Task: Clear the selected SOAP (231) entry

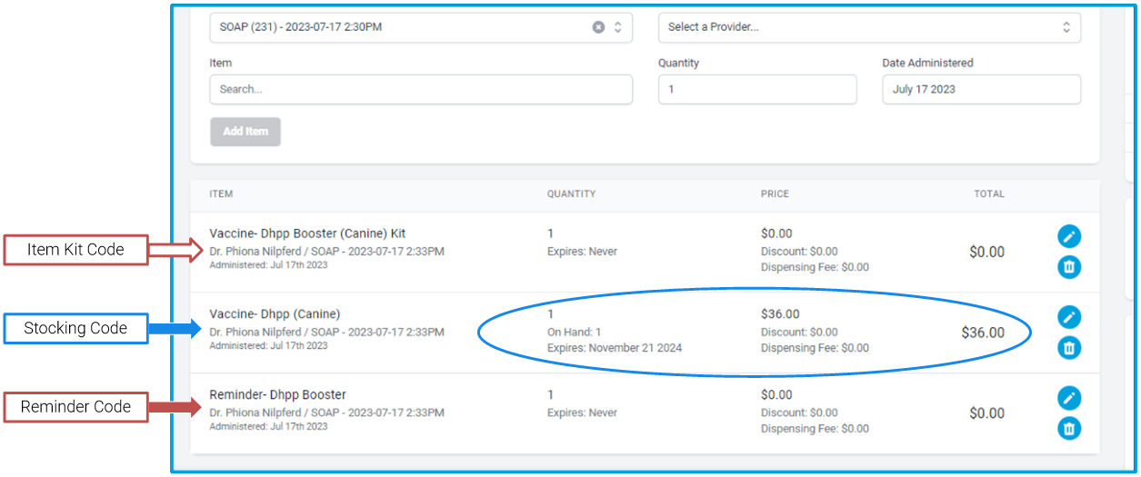Action: pyautogui.click(x=598, y=27)
